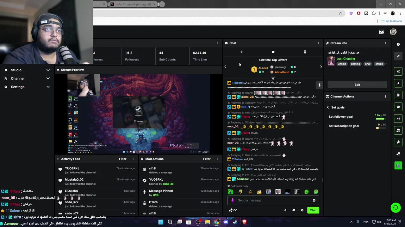
Task: Open Discord from the taskbar
Action: coord(226,222)
